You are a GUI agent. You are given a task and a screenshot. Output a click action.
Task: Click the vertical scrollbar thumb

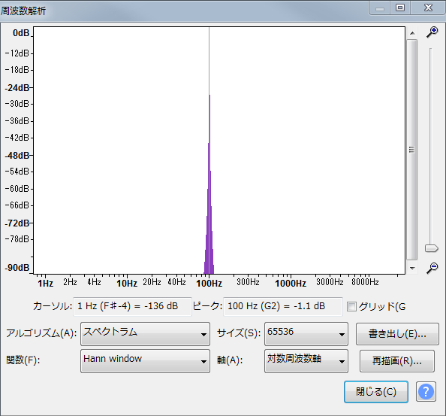point(412,150)
